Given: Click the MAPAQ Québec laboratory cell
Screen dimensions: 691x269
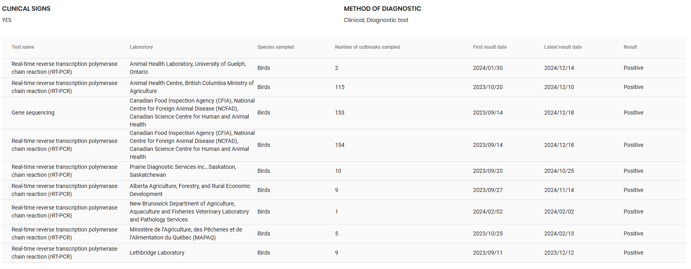Looking at the screenshot, I should pyautogui.click(x=186, y=233).
